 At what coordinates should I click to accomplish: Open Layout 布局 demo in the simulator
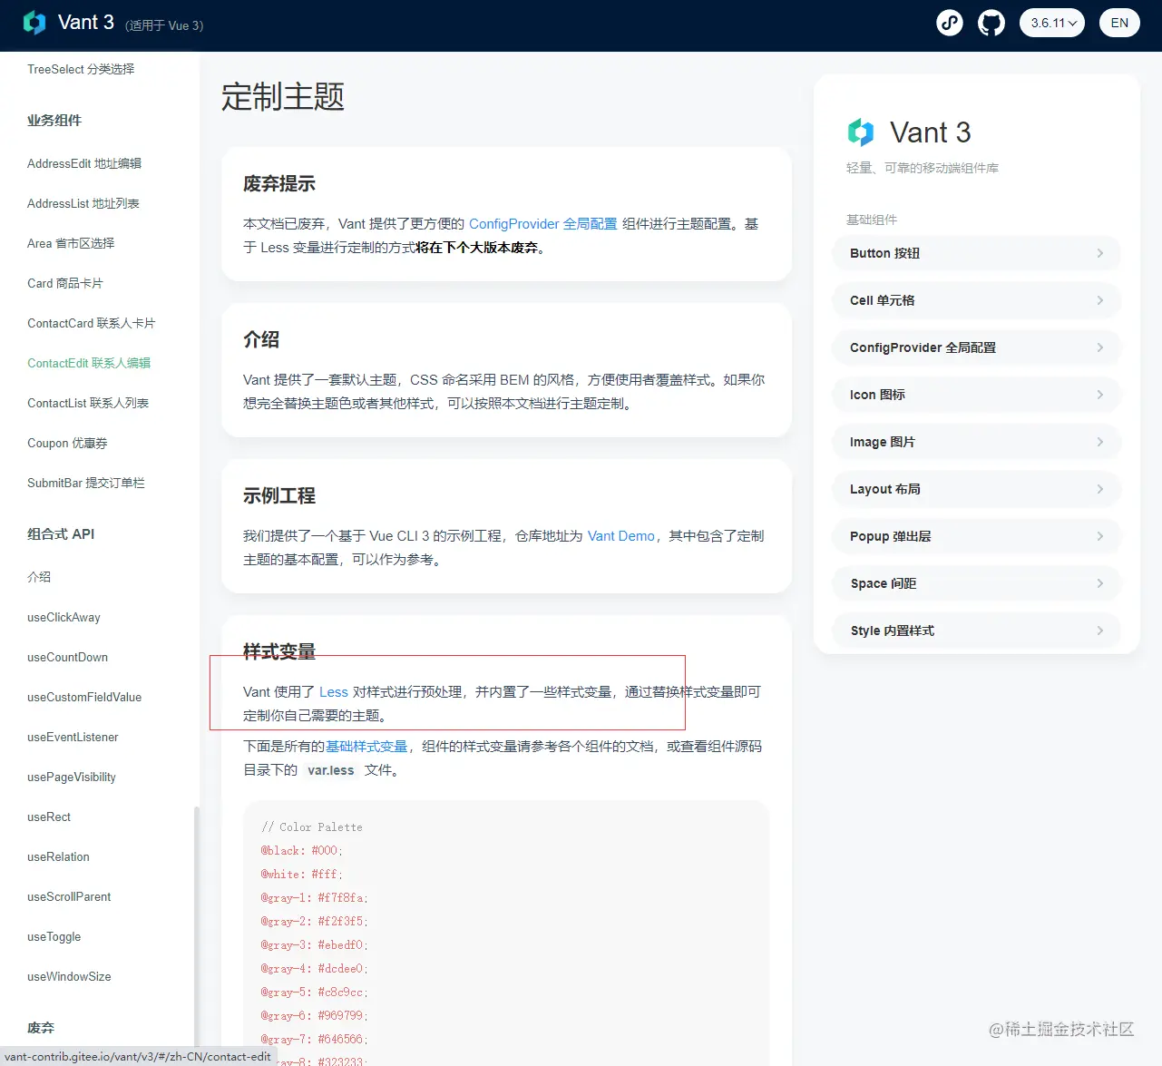click(x=976, y=489)
